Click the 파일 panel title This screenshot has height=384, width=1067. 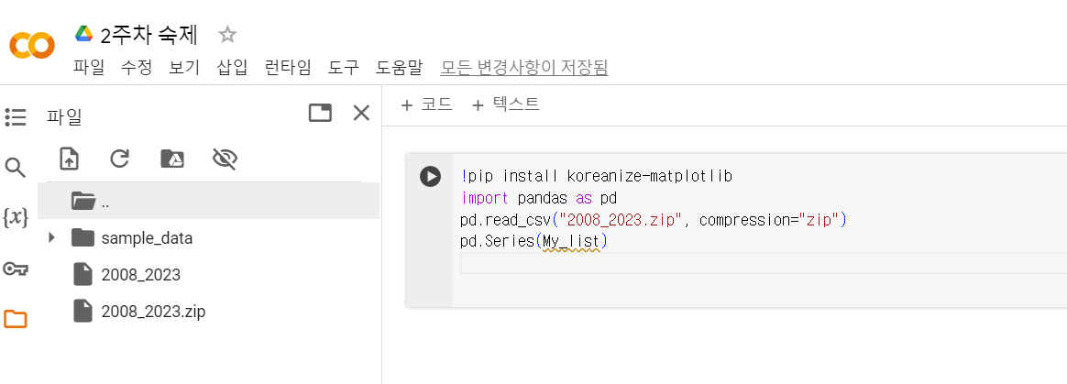coord(64,117)
